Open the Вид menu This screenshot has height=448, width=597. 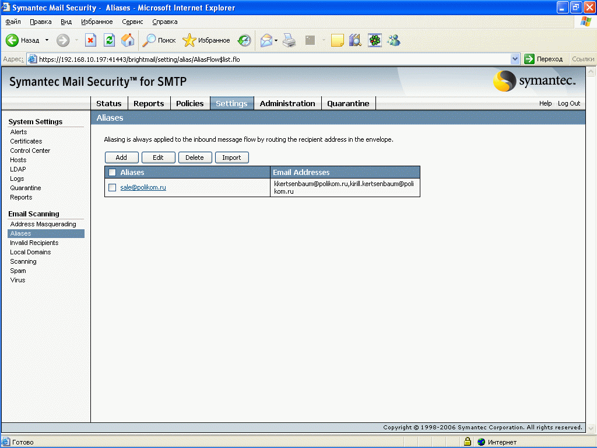(x=66, y=22)
